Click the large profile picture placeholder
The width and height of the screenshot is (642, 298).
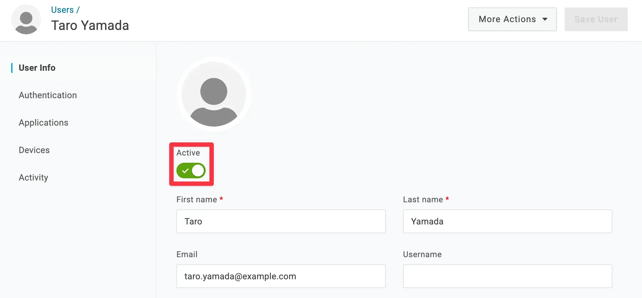(214, 94)
